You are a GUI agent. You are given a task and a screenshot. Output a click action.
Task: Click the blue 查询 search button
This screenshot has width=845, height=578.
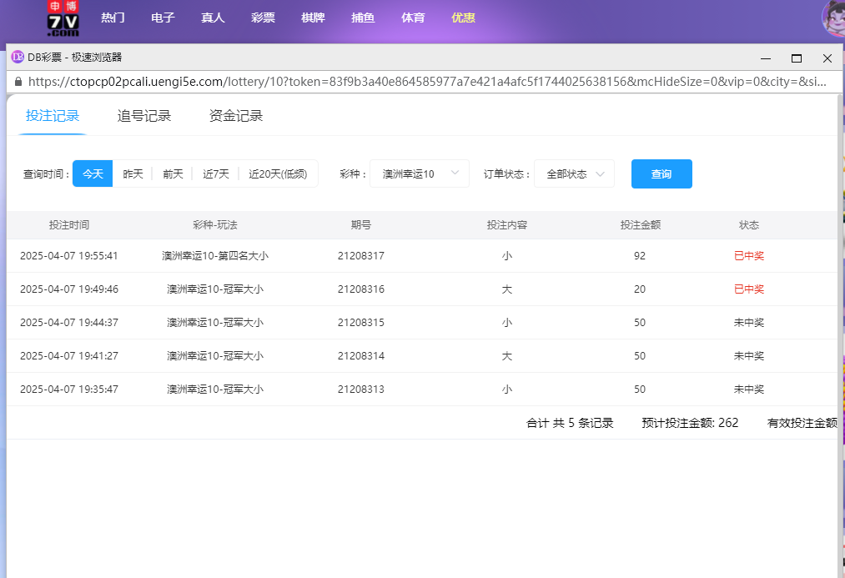(661, 173)
